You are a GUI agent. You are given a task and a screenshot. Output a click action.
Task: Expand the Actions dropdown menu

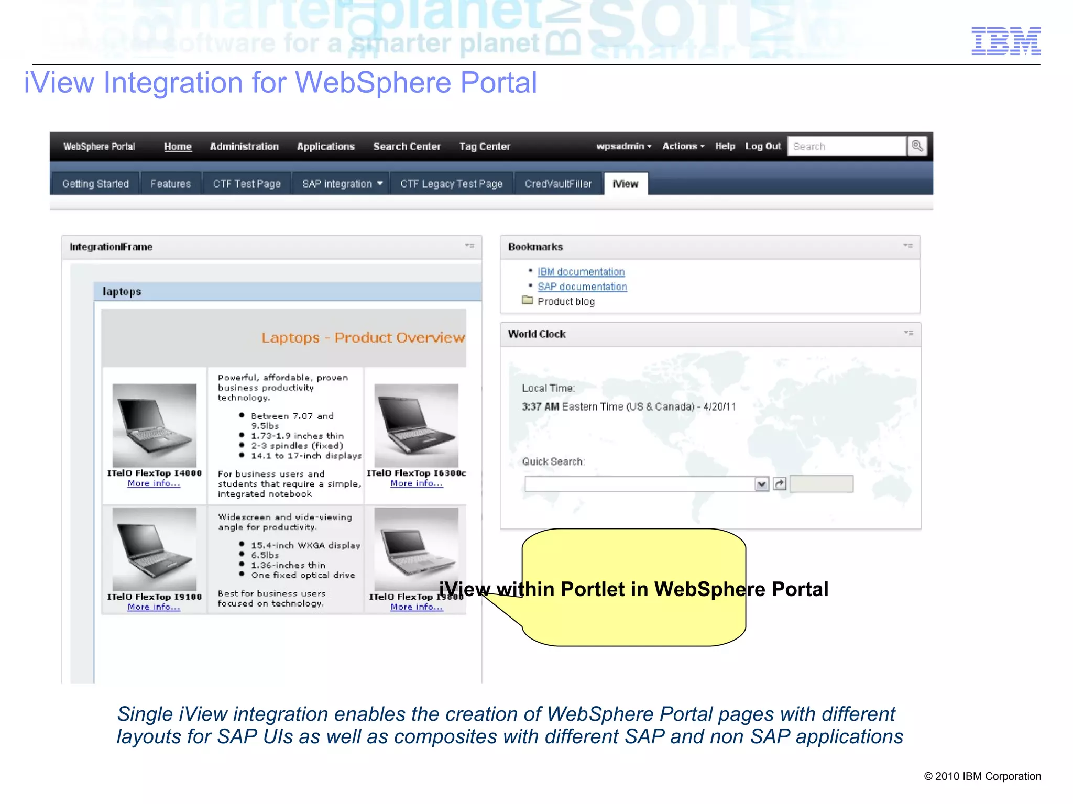(x=683, y=146)
